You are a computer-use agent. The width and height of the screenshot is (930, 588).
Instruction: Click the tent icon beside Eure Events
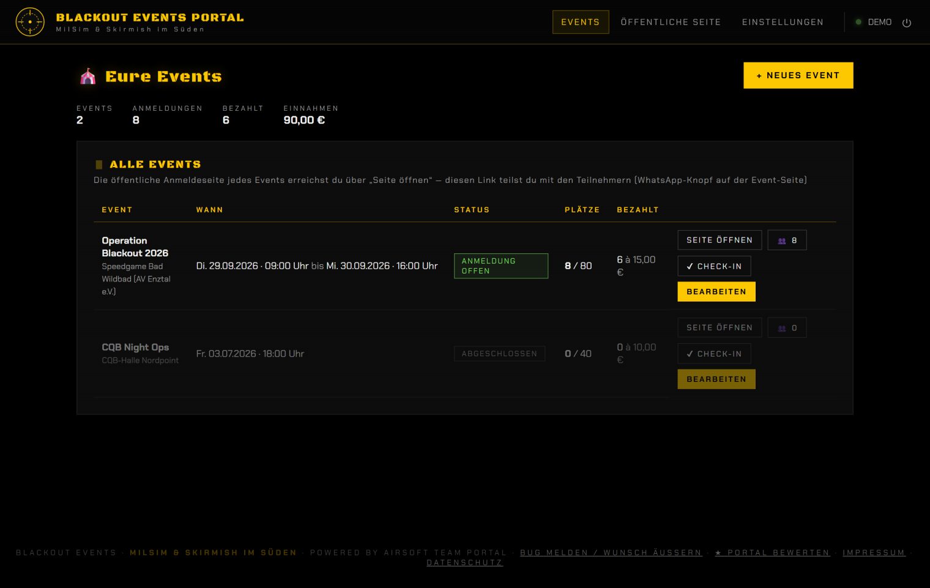coord(88,76)
